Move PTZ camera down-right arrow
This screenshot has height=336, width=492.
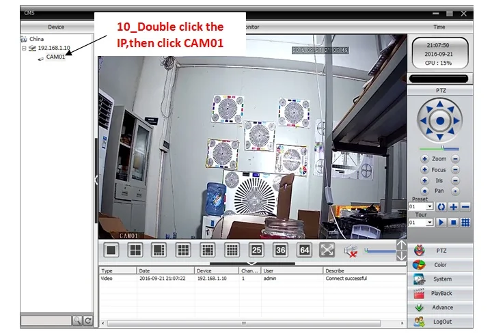point(451,131)
